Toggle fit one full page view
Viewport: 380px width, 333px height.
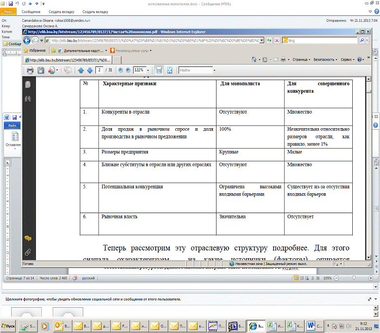click(x=170, y=70)
